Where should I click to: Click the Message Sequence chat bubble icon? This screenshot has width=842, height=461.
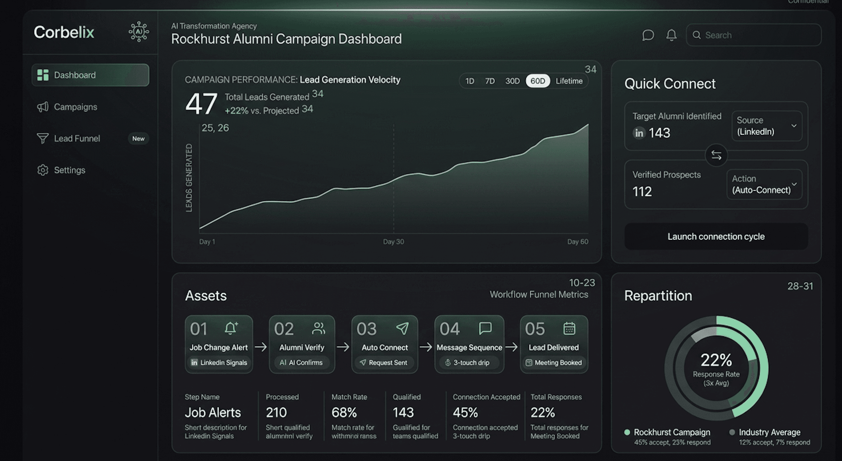pos(485,328)
